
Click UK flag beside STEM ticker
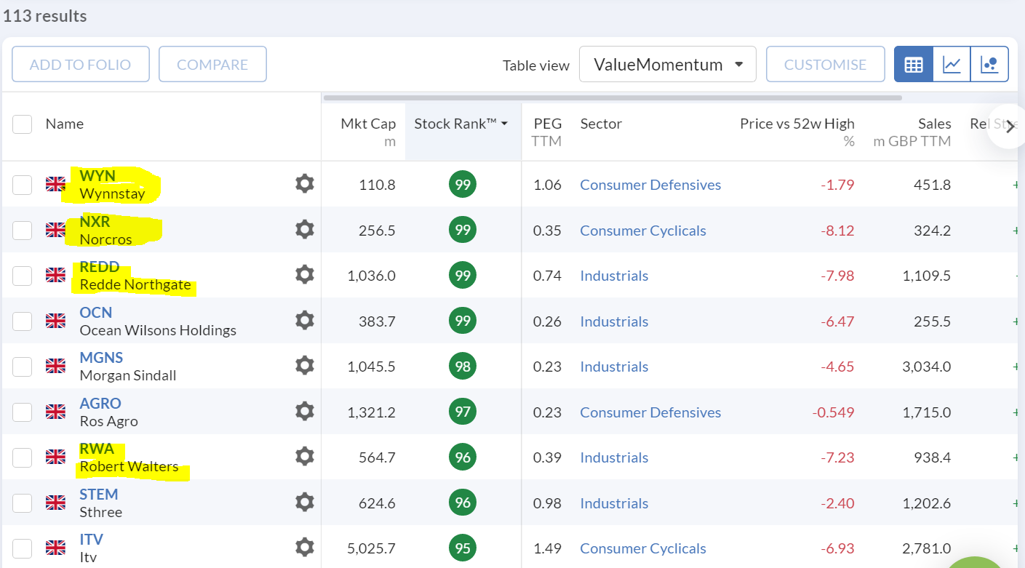(x=55, y=503)
